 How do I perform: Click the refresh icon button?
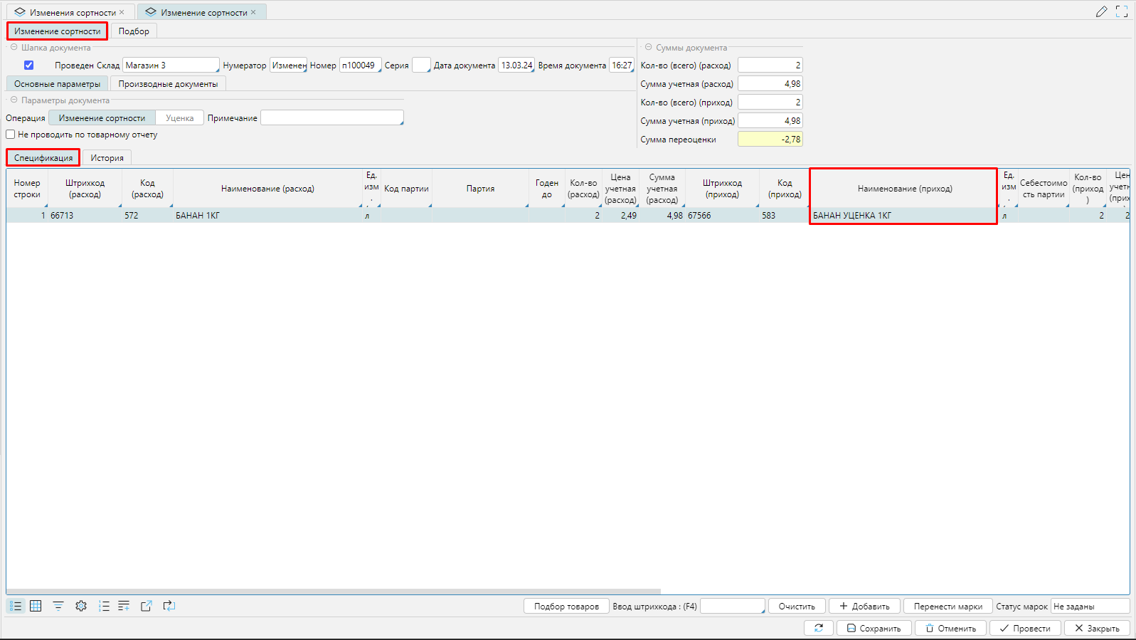[x=819, y=628]
